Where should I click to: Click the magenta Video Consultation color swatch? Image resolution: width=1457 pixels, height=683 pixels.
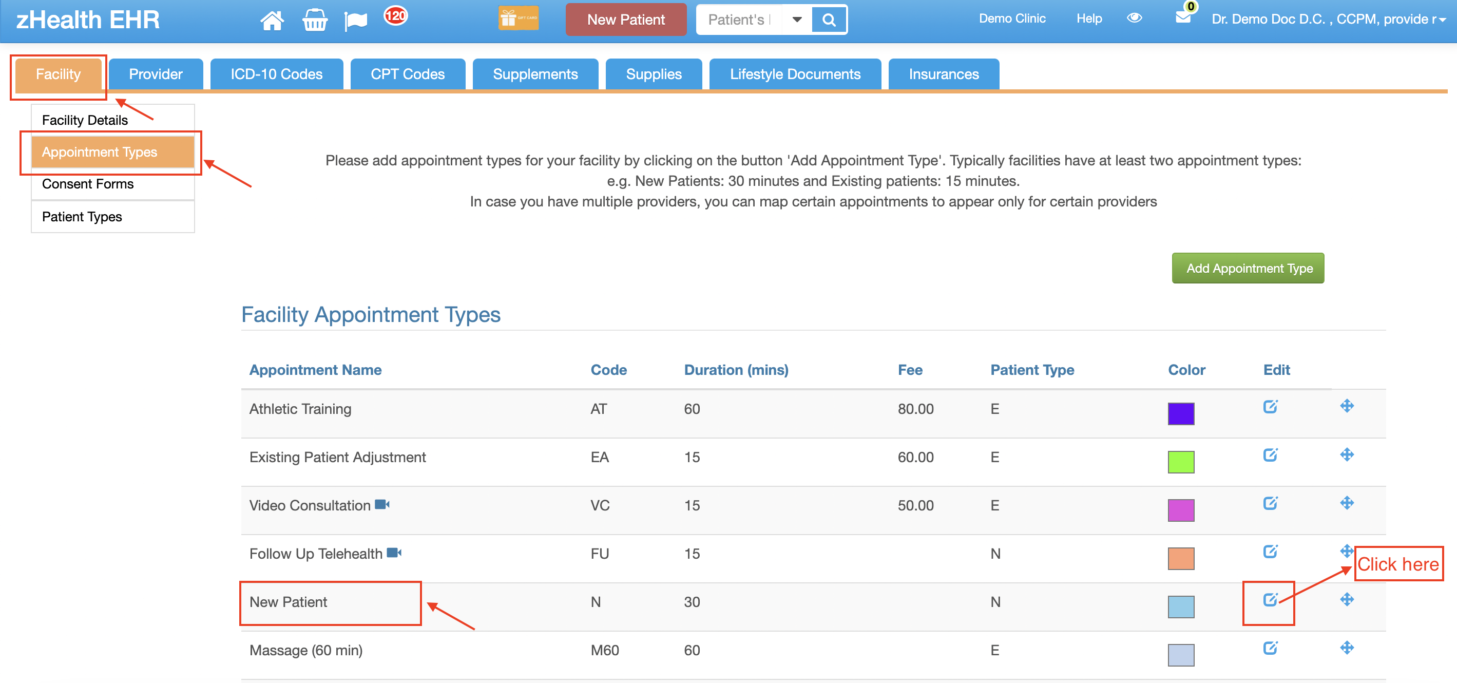coord(1181,510)
